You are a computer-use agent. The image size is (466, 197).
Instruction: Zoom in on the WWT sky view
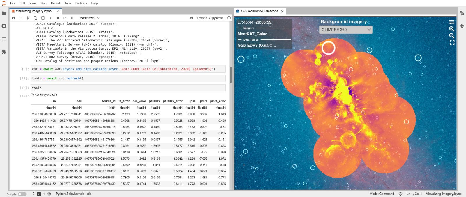pos(452,29)
